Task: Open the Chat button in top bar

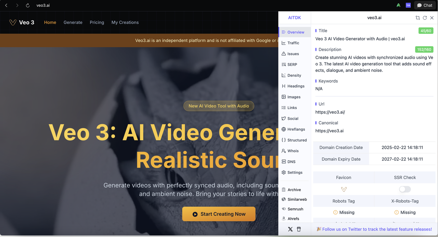Action: point(424,5)
